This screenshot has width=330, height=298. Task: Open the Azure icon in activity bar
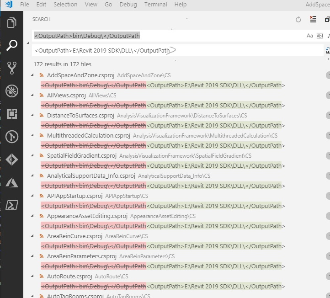pos(12,182)
